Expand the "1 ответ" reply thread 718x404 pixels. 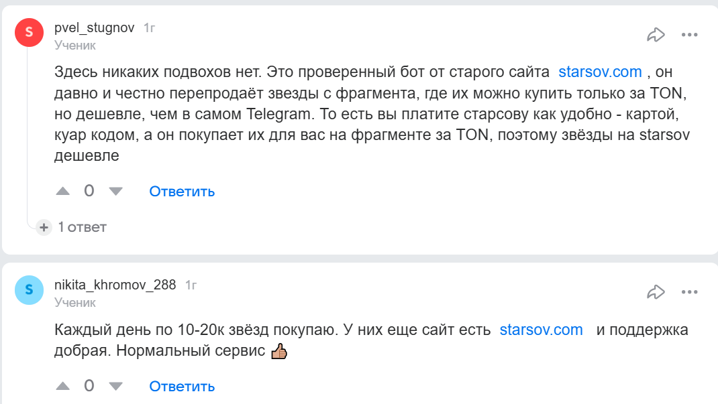[x=82, y=227]
